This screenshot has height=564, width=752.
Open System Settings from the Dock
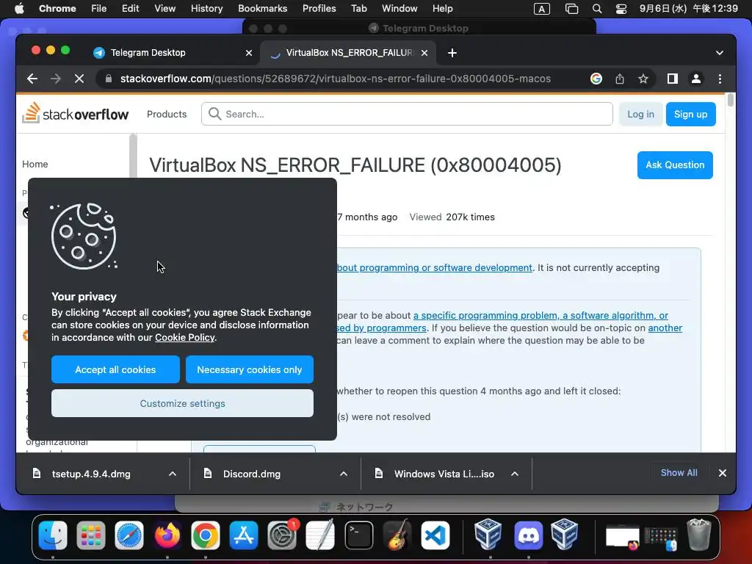(282, 535)
